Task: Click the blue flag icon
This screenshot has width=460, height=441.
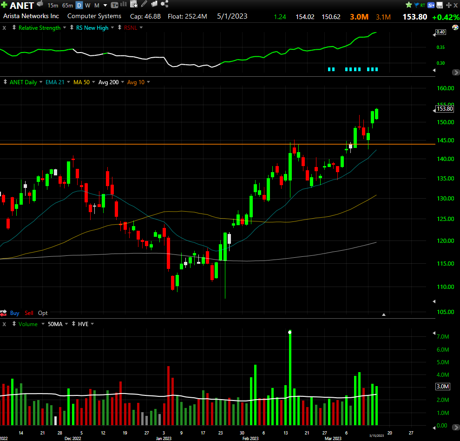Action: [417, 5]
